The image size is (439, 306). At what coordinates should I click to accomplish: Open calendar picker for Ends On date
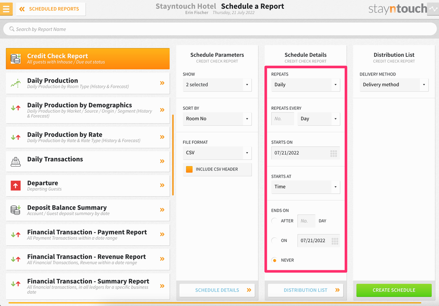[x=335, y=241]
